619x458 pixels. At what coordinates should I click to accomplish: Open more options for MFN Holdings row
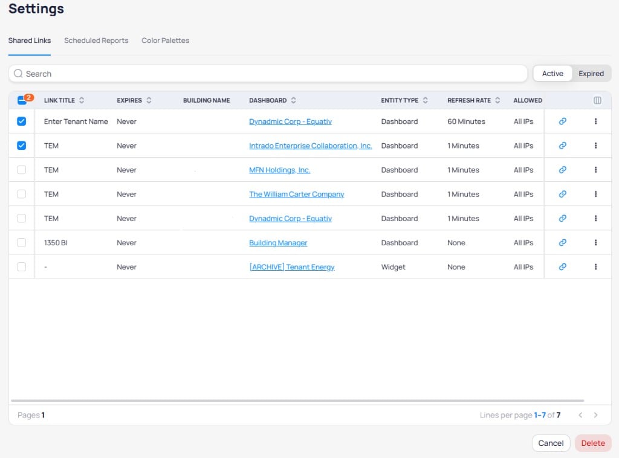[x=595, y=170]
